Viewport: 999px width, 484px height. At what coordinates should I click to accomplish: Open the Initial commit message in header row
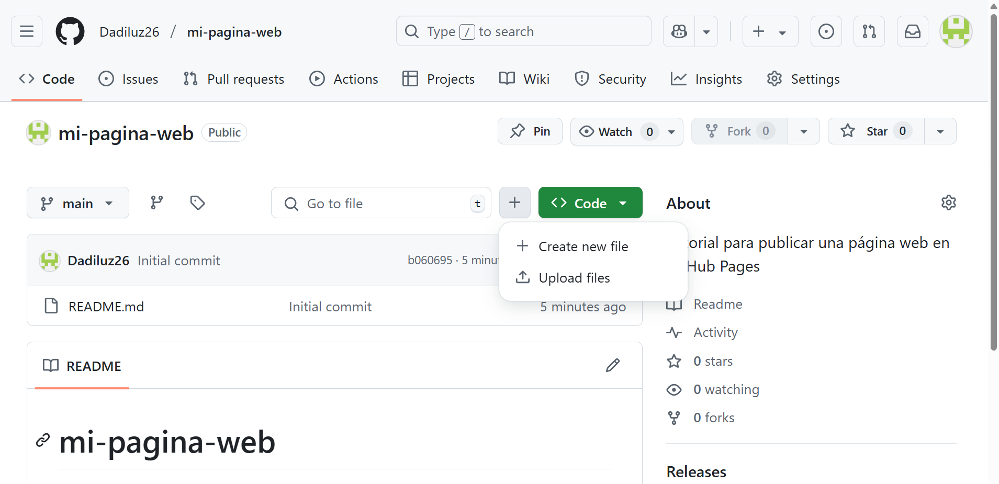coord(179,261)
